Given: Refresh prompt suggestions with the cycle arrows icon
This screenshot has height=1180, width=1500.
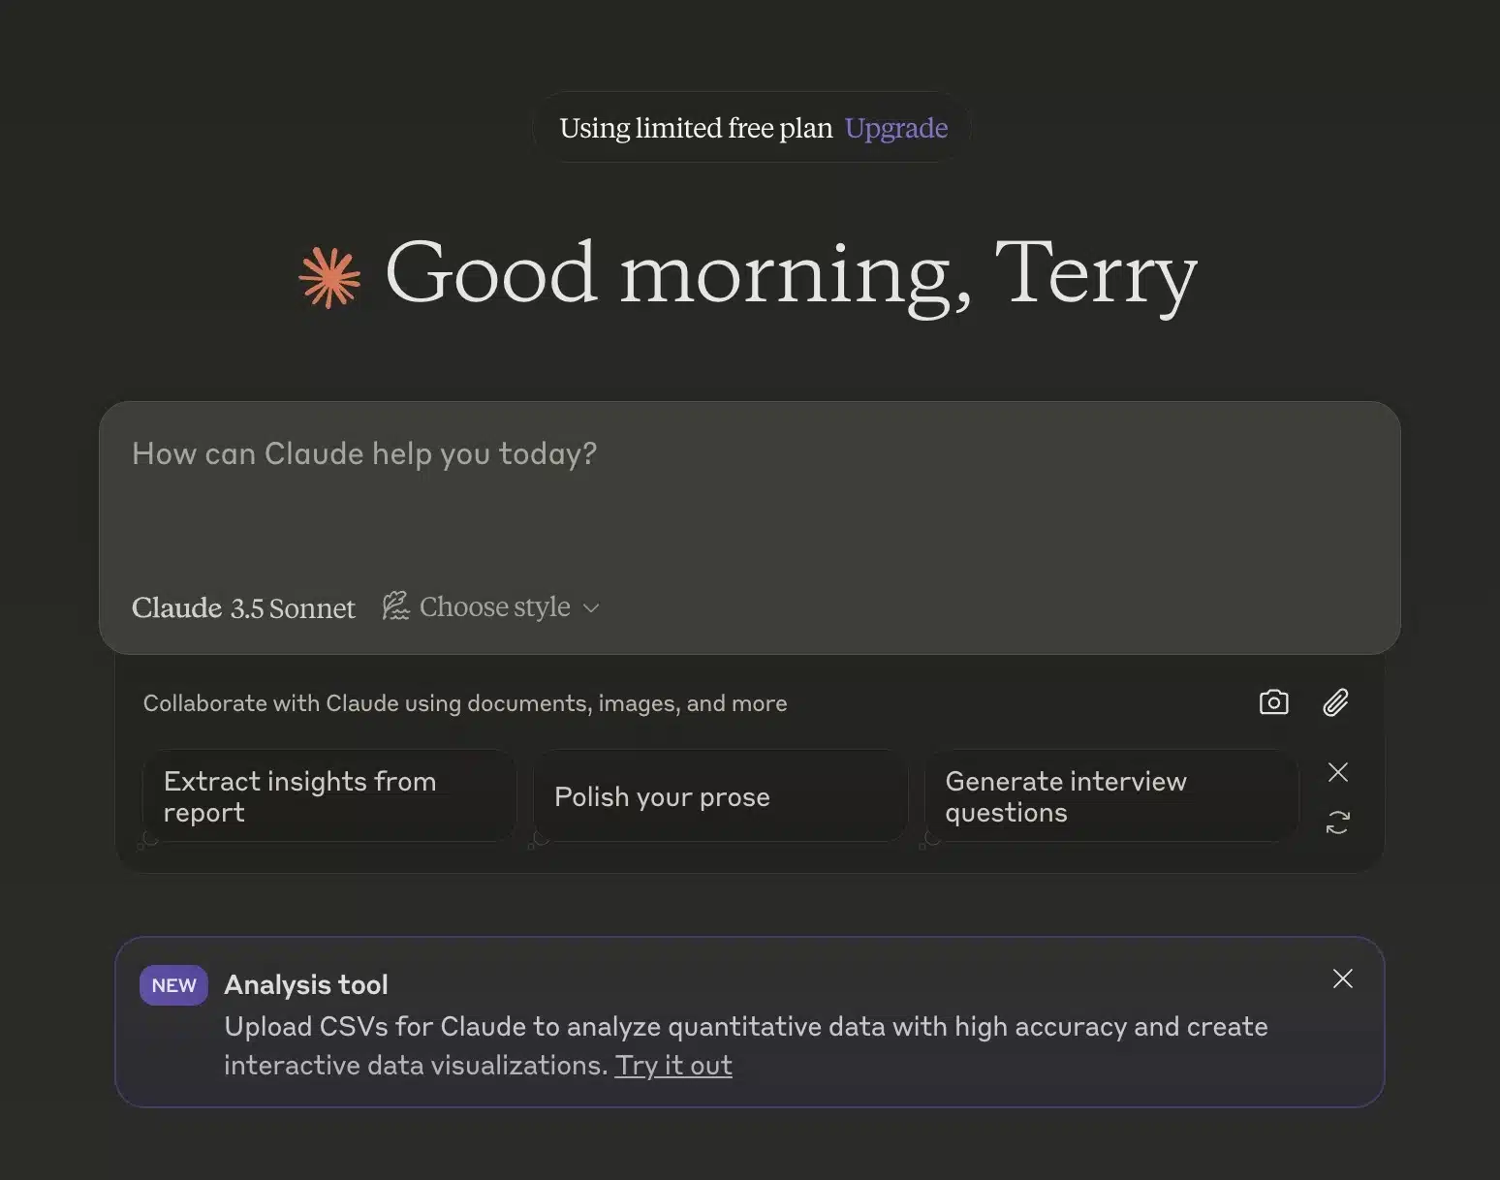Looking at the screenshot, I should 1338,823.
